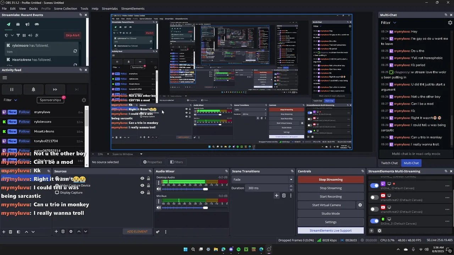Switch to the Twitch Chat tab
The image size is (454, 255).
[x=389, y=163]
